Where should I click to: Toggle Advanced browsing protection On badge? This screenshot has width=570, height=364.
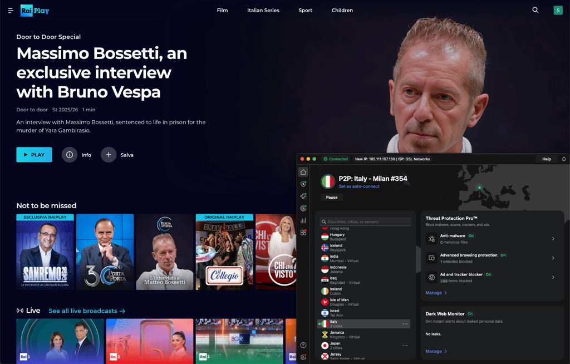tap(503, 255)
